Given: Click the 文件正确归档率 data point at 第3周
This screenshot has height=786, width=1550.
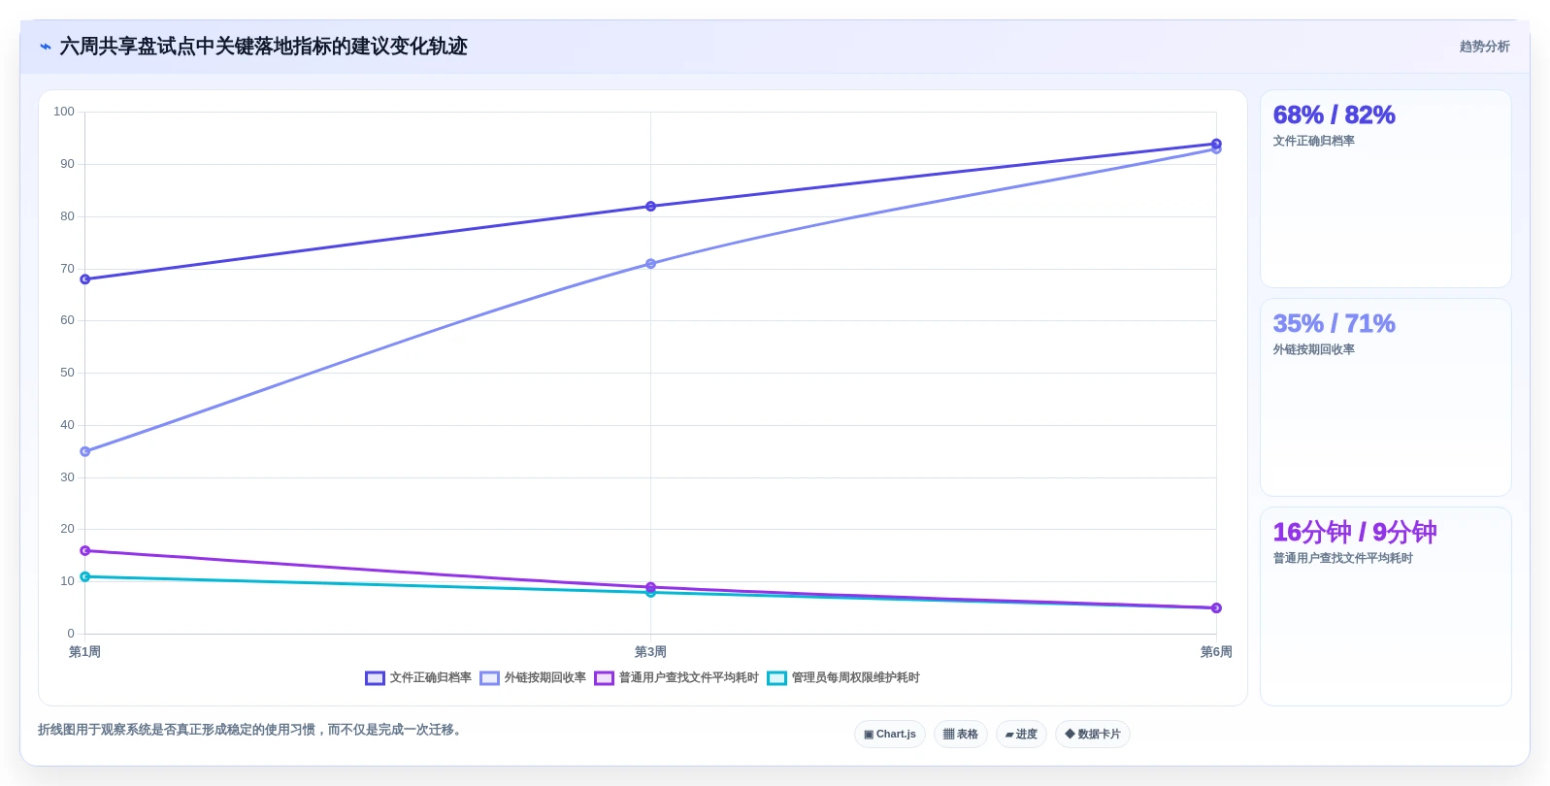Looking at the screenshot, I should click(650, 207).
